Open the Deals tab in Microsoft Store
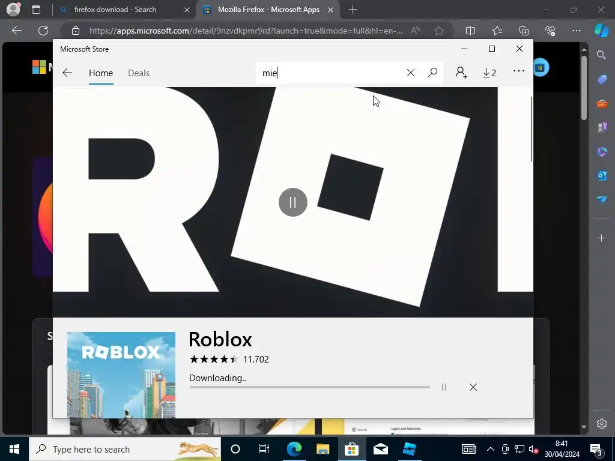Screen dimensions: 615x461 click(139, 73)
